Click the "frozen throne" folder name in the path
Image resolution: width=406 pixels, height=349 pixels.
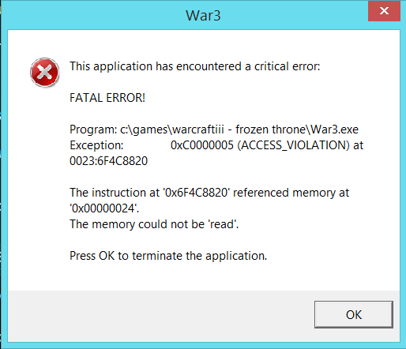[x=271, y=129]
